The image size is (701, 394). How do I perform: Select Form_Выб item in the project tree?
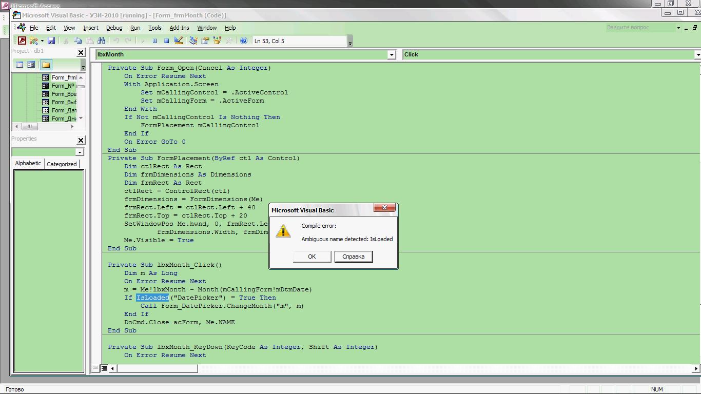tap(64, 102)
